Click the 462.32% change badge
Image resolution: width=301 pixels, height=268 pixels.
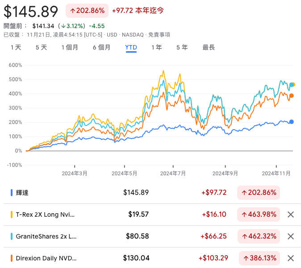click(259, 236)
